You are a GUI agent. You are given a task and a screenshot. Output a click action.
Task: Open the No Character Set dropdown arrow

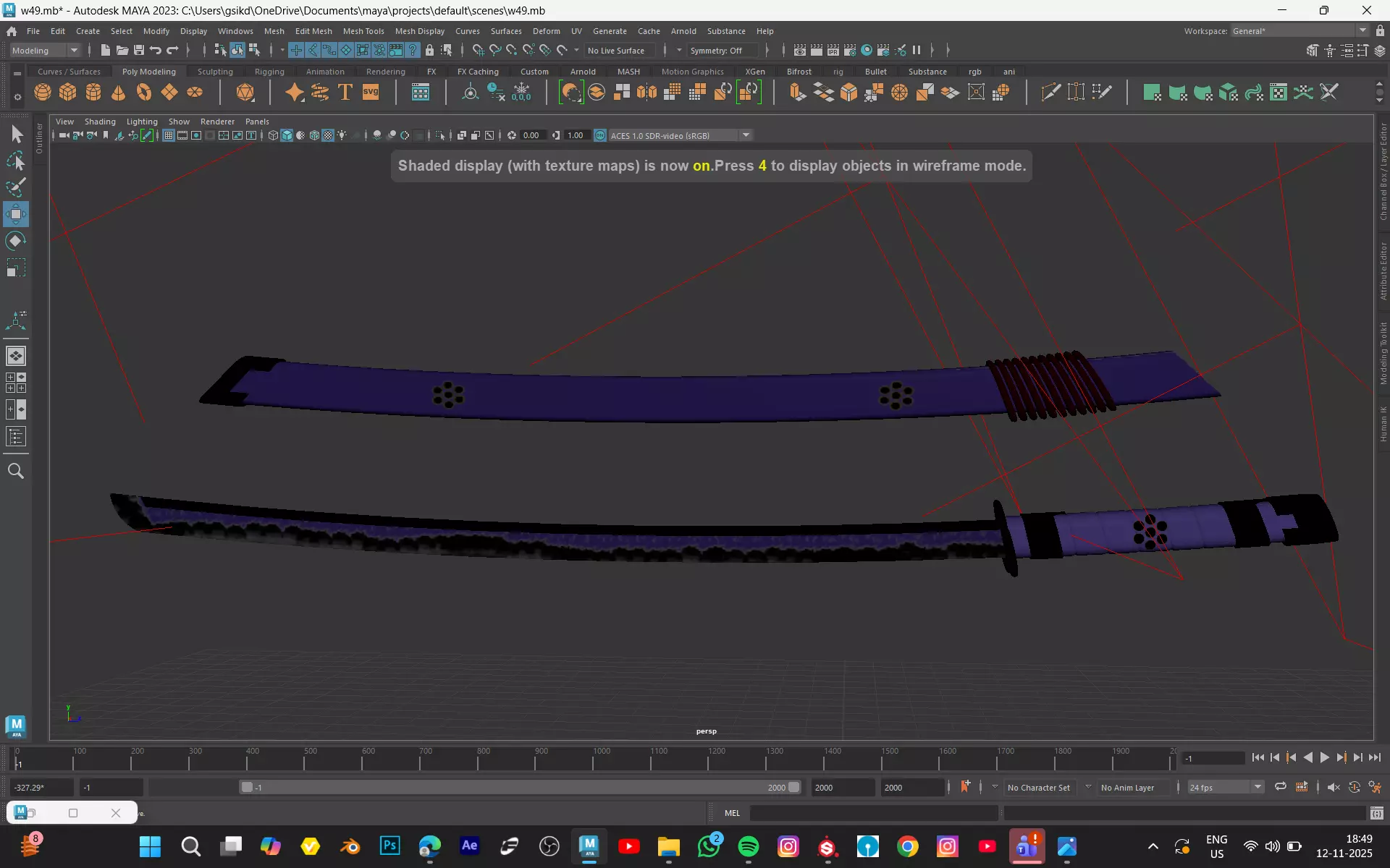[x=995, y=787]
